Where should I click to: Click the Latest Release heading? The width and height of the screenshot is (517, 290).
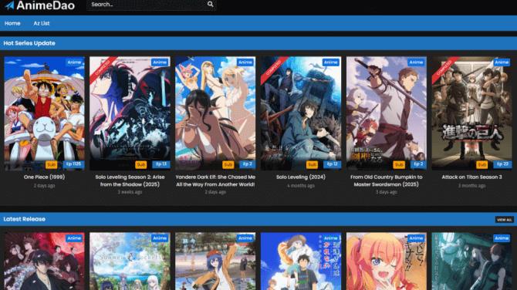coord(25,219)
